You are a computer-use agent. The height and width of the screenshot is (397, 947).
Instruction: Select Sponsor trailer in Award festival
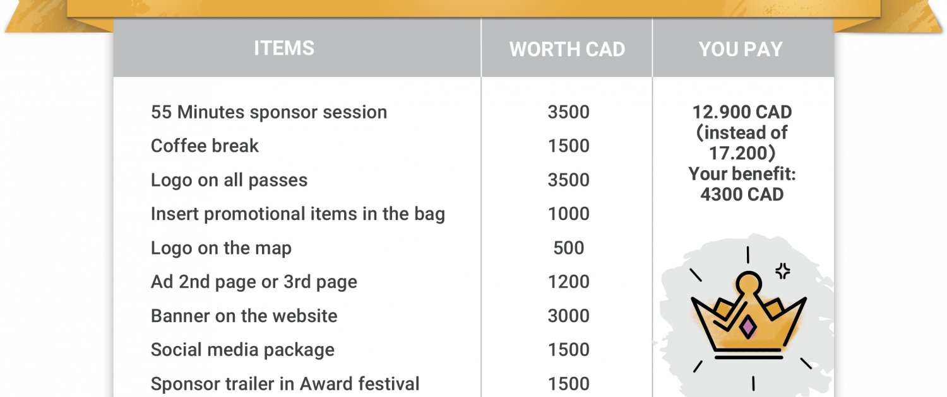tap(285, 384)
